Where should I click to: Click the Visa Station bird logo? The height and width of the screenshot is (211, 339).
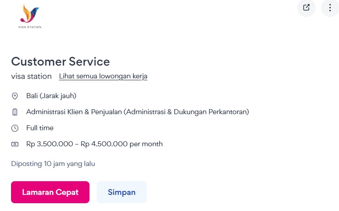point(30,14)
